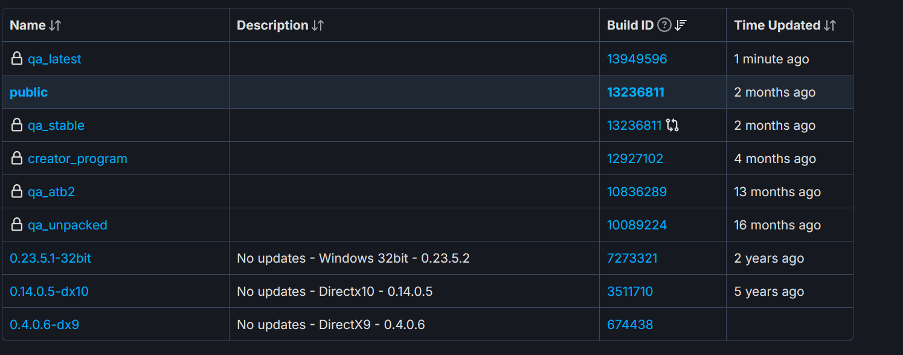The height and width of the screenshot is (355, 903).
Task: Click the Time Updated column header
Action: 777,25
